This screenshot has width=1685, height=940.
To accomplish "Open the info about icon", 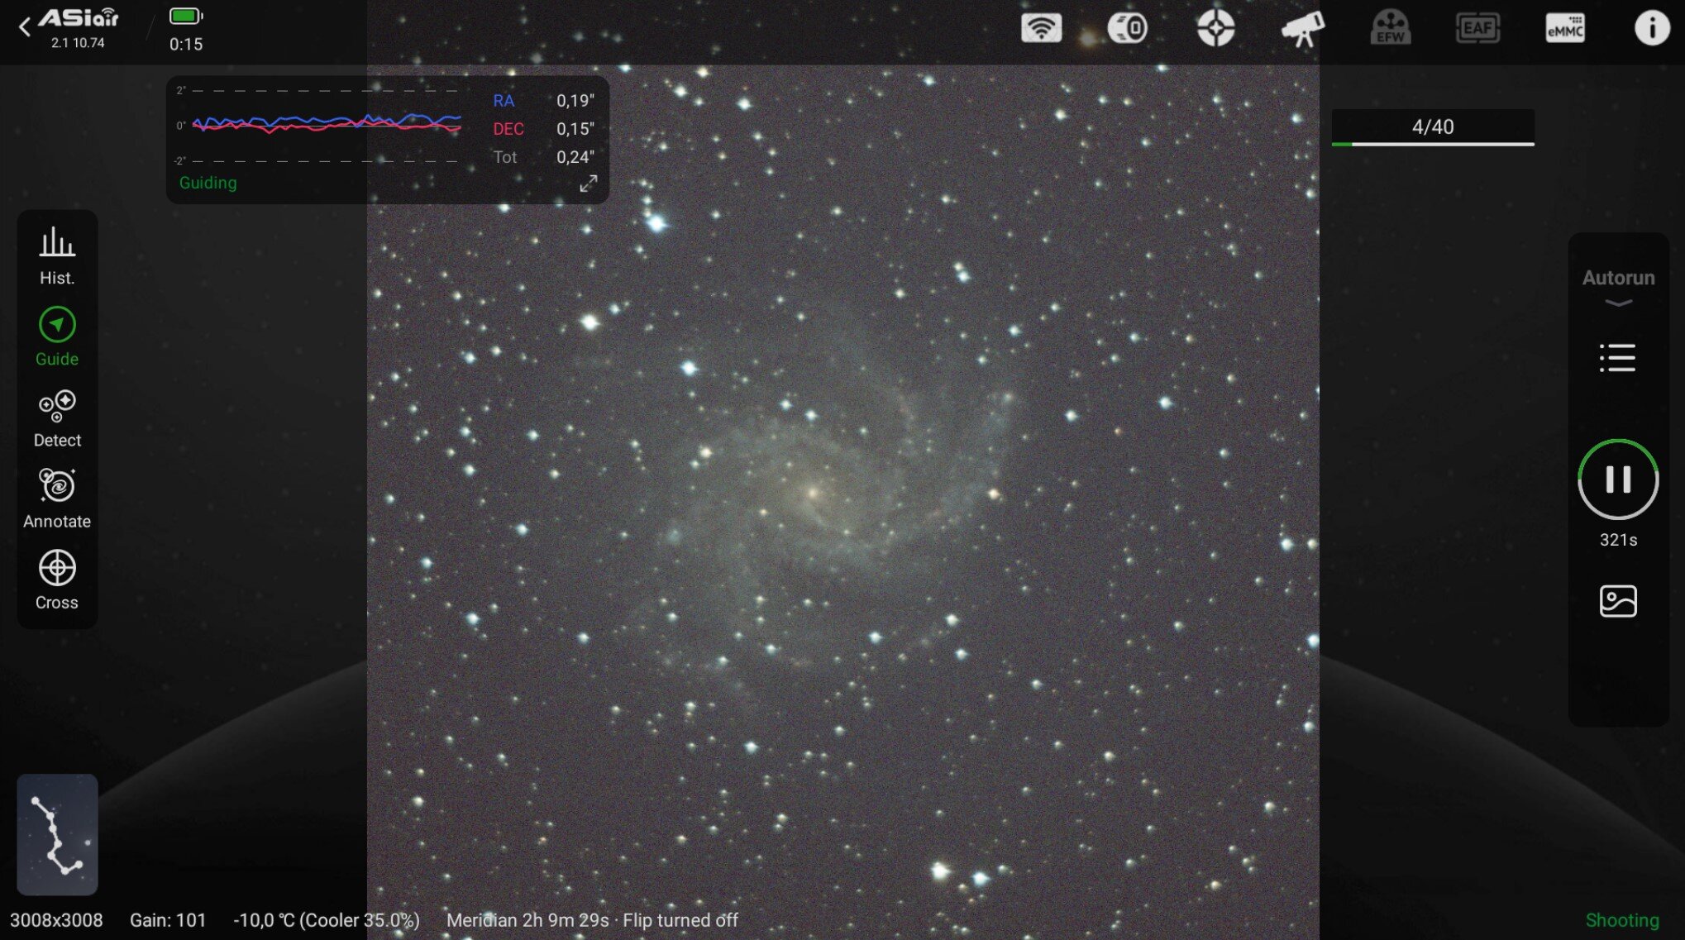I will click(1651, 28).
